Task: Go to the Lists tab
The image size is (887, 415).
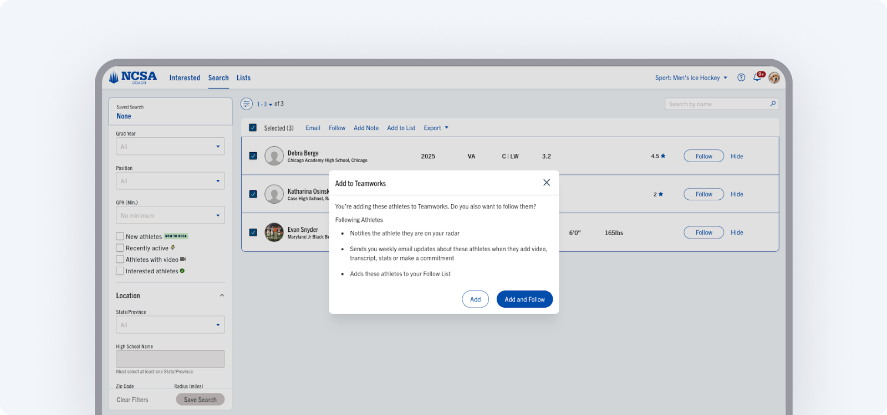Action: tap(243, 78)
